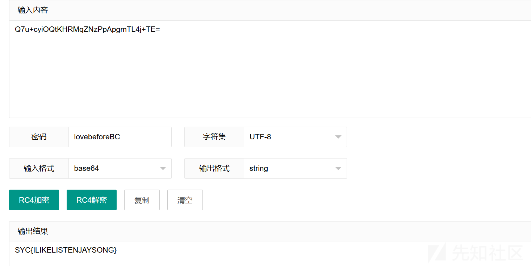Viewport: 531px width, 266px height.
Task: Click the 密码 field containing lovebeforeBC
Action: tap(120, 137)
